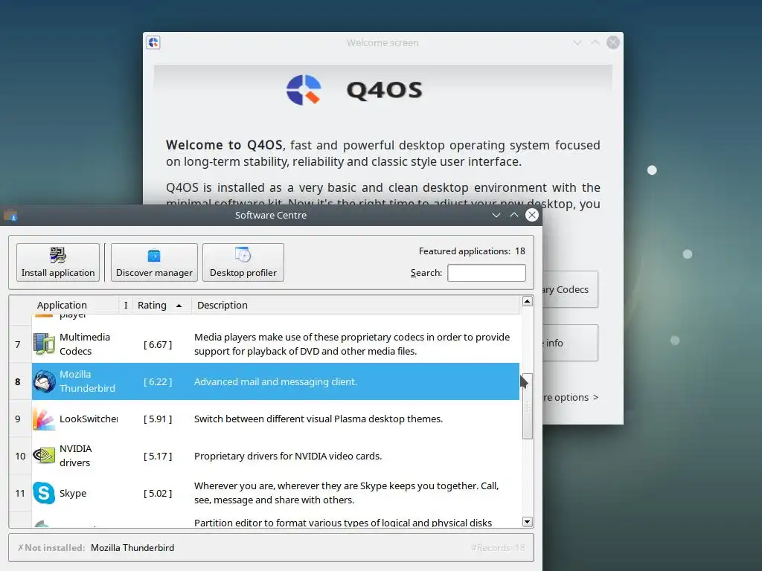Viewport: 762px width, 571px height.
Task: Click 'Advanced mail and messaging client.' description
Action: pos(275,381)
